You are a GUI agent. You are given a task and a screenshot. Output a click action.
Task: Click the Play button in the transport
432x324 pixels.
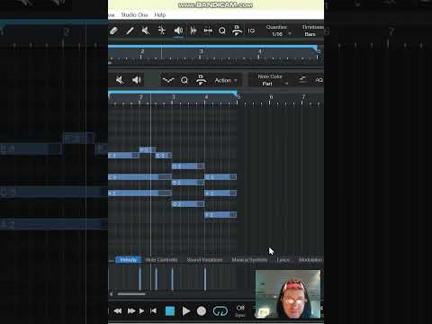(186, 311)
